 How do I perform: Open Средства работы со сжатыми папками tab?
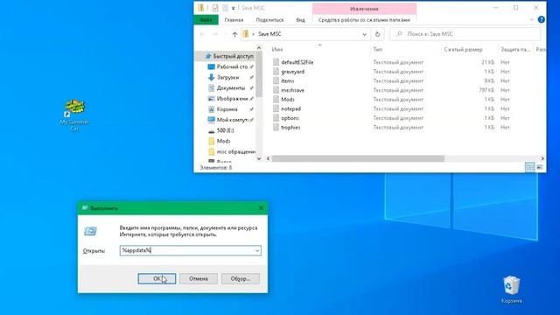[x=364, y=20]
